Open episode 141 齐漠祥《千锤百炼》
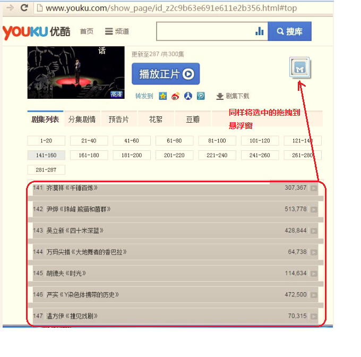 72,188
